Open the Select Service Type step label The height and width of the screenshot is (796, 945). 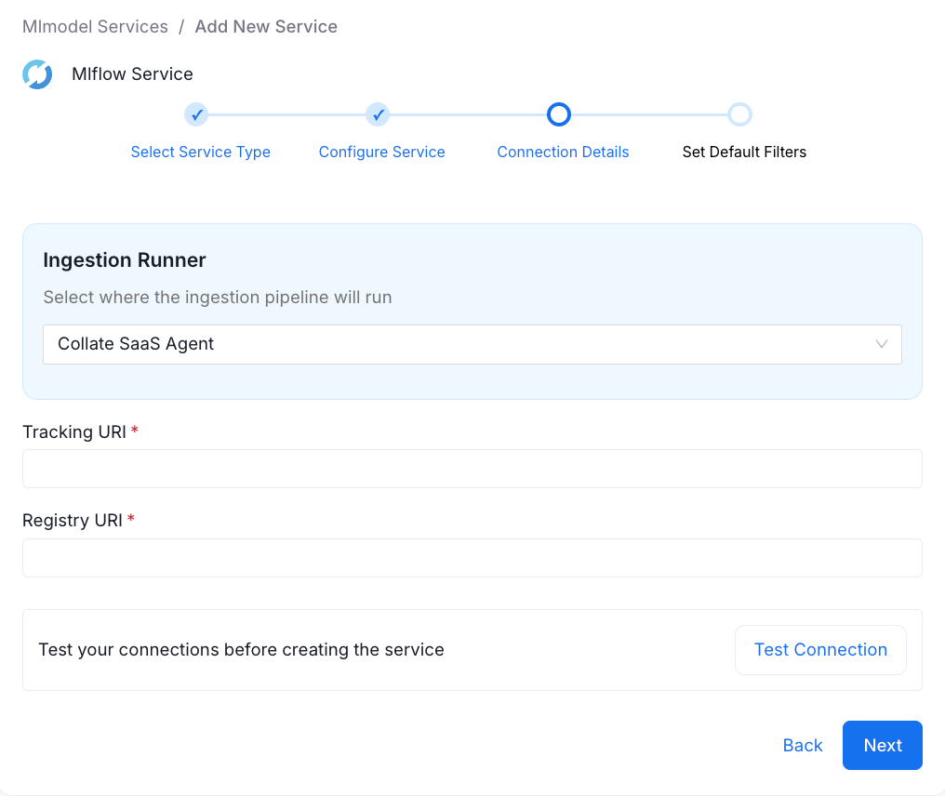(201, 152)
